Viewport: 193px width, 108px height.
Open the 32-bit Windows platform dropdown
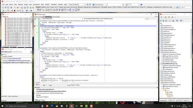coord(106,4)
